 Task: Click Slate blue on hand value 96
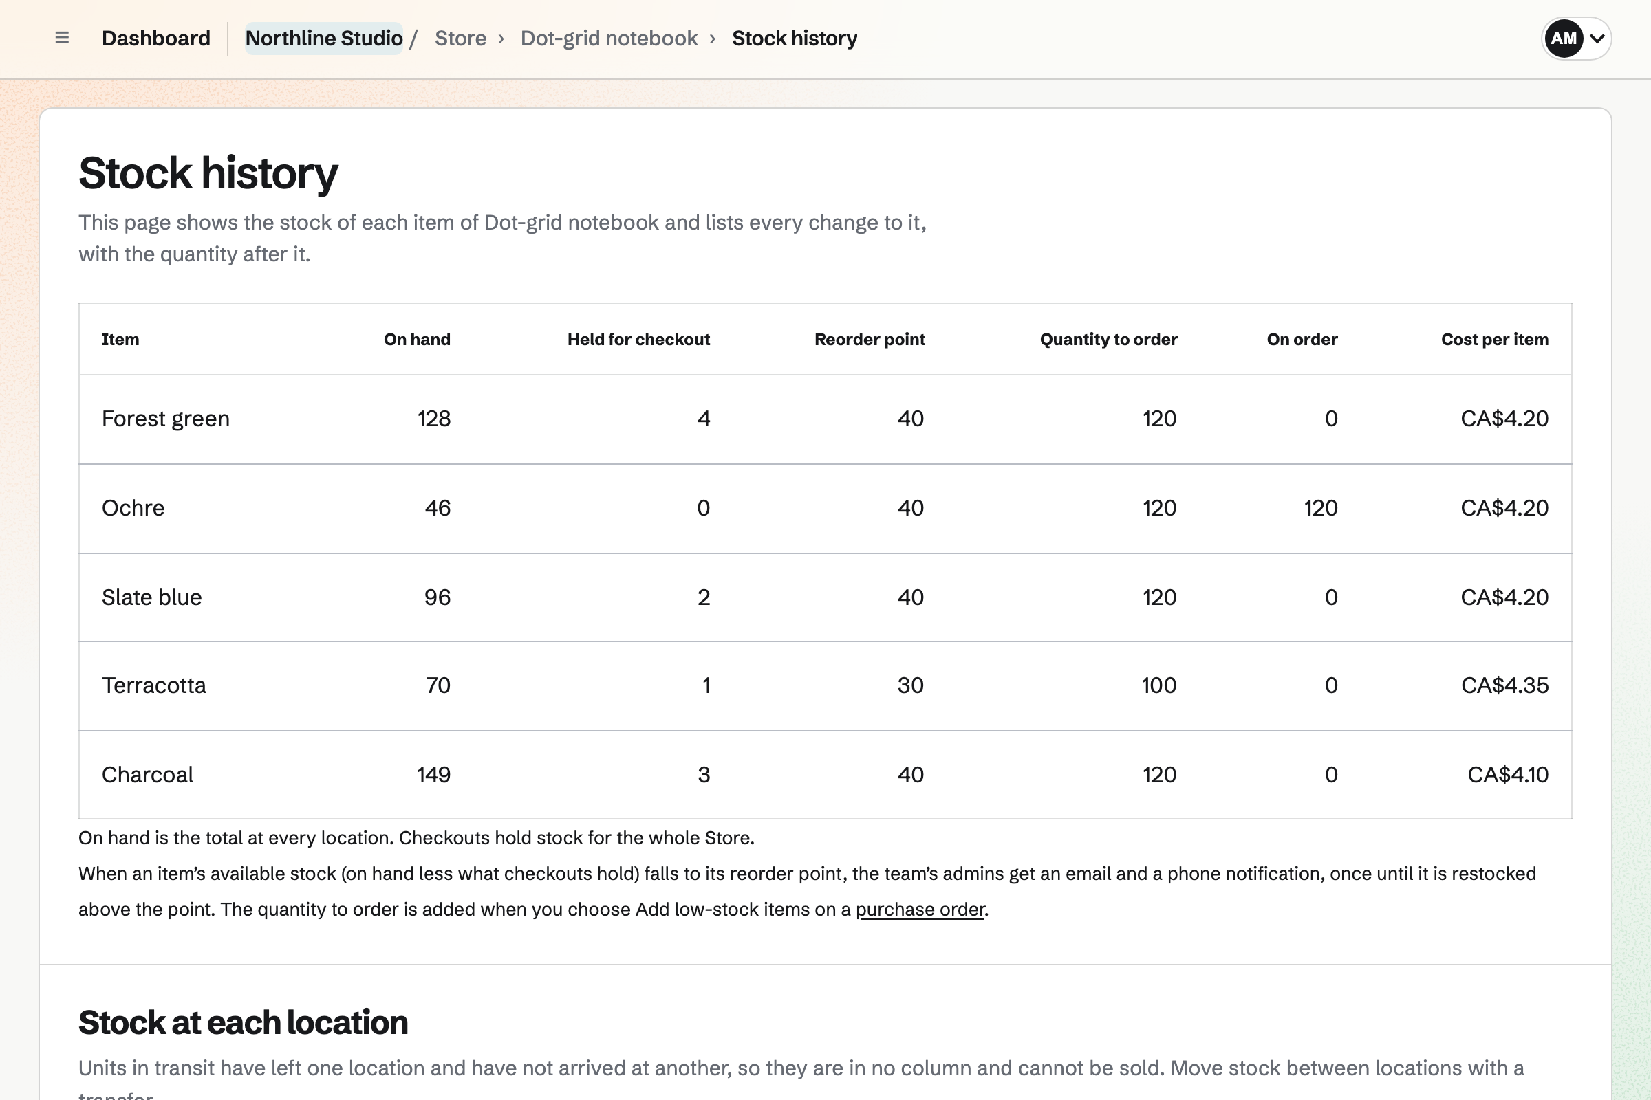pyautogui.click(x=438, y=597)
